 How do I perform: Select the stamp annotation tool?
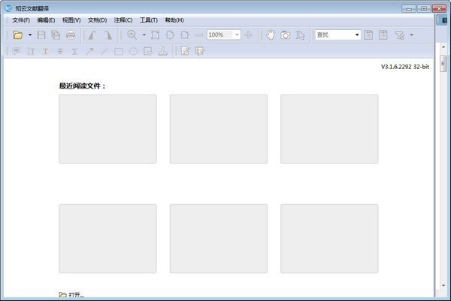[x=162, y=52]
